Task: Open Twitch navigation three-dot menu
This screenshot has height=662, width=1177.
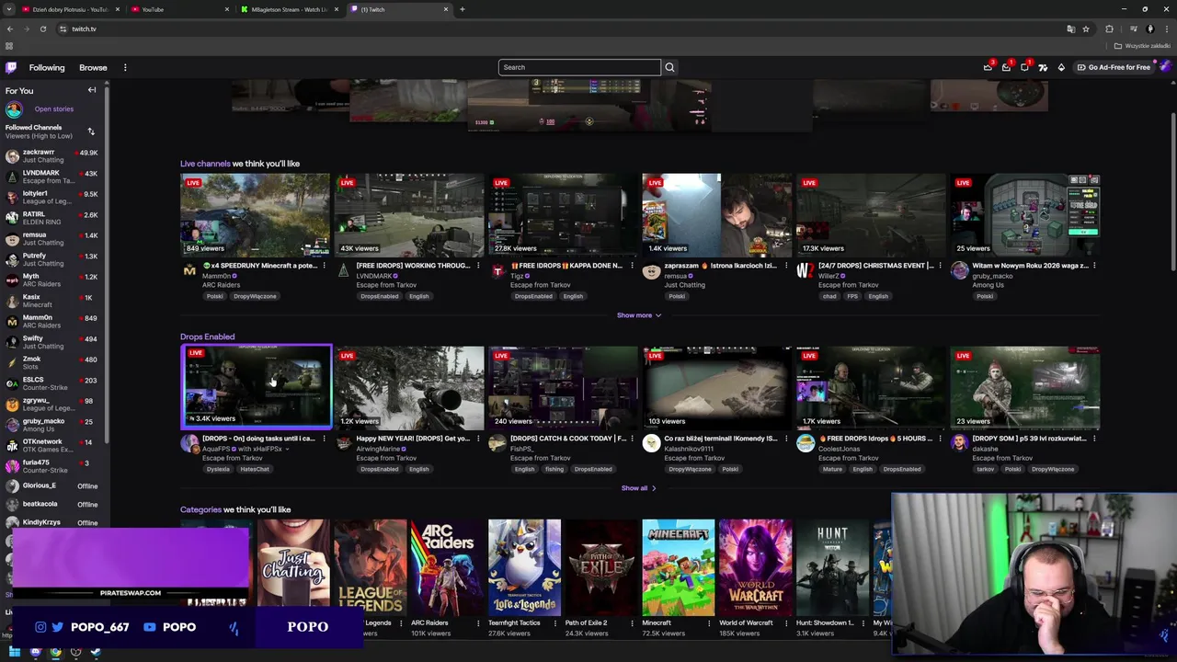Action: (x=125, y=67)
